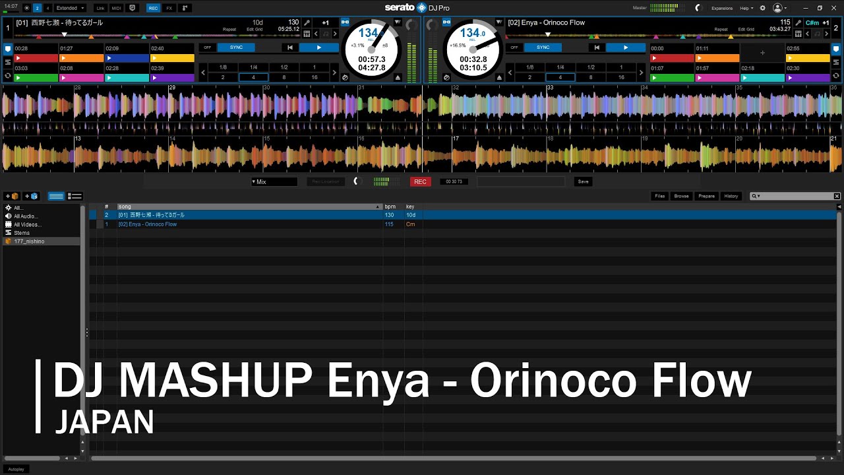Click the add smart crate icon

click(x=32, y=196)
